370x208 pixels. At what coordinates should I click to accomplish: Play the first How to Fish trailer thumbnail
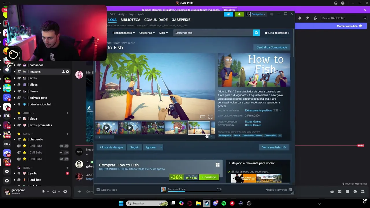(x=107, y=128)
